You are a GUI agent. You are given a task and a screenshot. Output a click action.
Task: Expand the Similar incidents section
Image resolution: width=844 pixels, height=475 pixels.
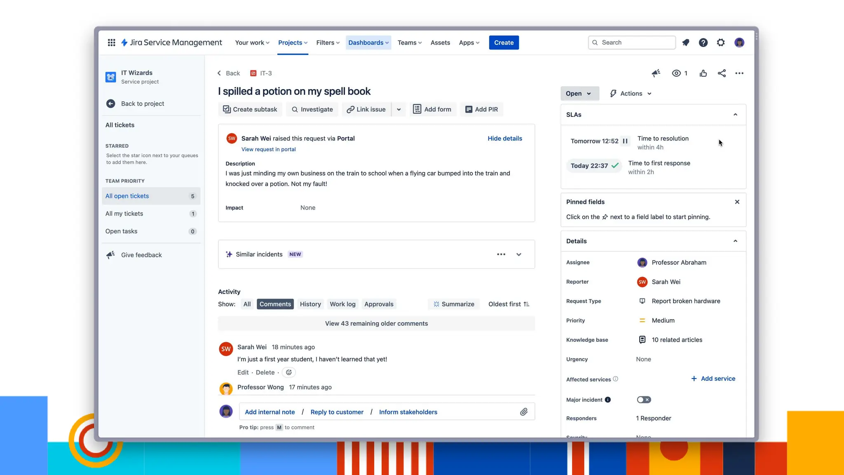click(x=519, y=254)
